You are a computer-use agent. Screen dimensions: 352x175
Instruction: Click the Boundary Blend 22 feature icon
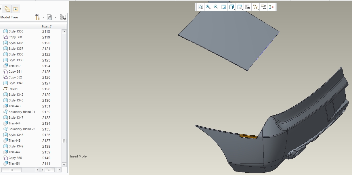(5, 129)
